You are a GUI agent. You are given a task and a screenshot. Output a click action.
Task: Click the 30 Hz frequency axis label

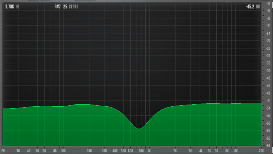(18, 150)
